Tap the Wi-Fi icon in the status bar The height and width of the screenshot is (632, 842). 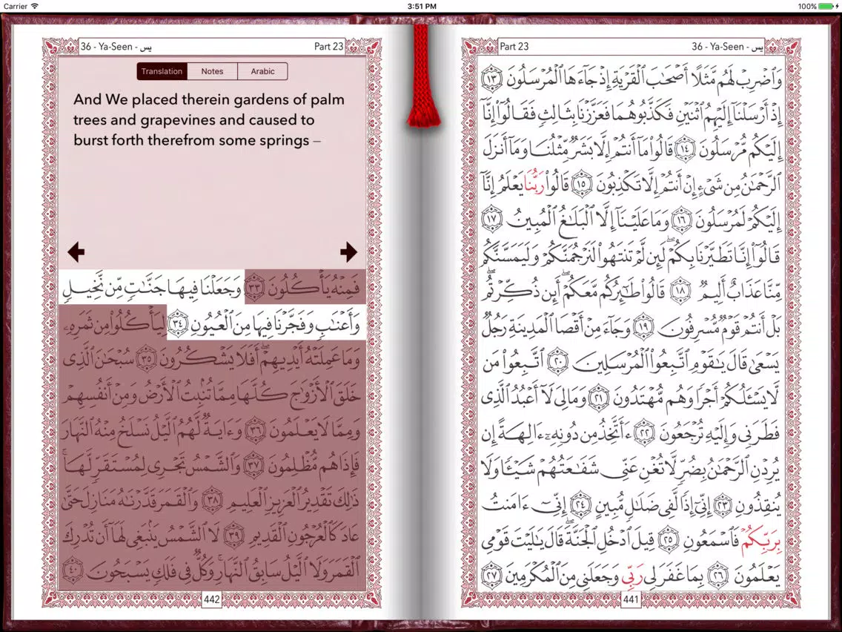(36, 6)
